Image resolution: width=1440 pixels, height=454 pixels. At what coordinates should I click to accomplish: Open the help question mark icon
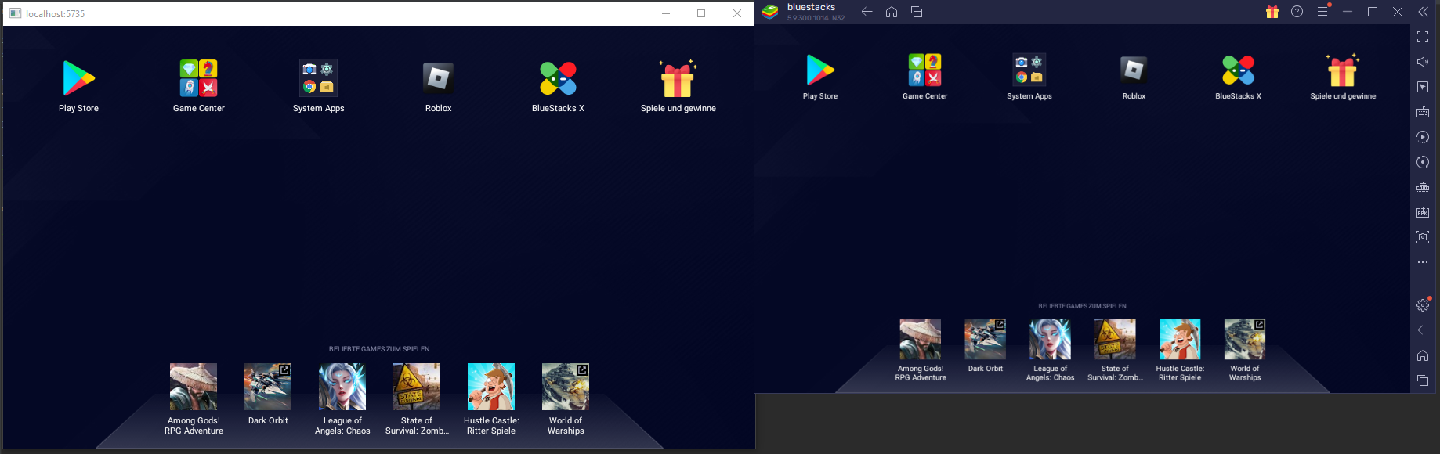pyautogui.click(x=1297, y=12)
